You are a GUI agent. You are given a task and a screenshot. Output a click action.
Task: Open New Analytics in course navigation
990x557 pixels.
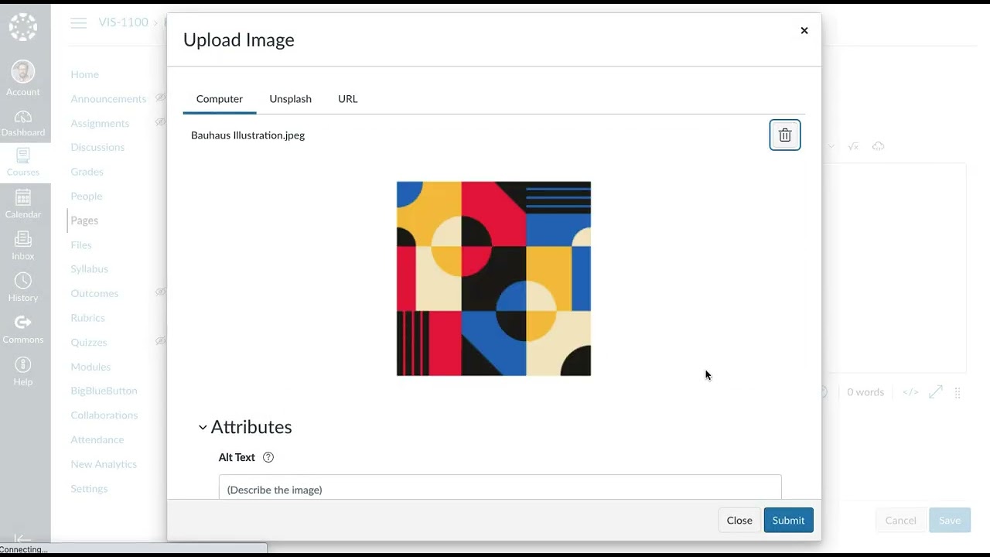pyautogui.click(x=104, y=463)
